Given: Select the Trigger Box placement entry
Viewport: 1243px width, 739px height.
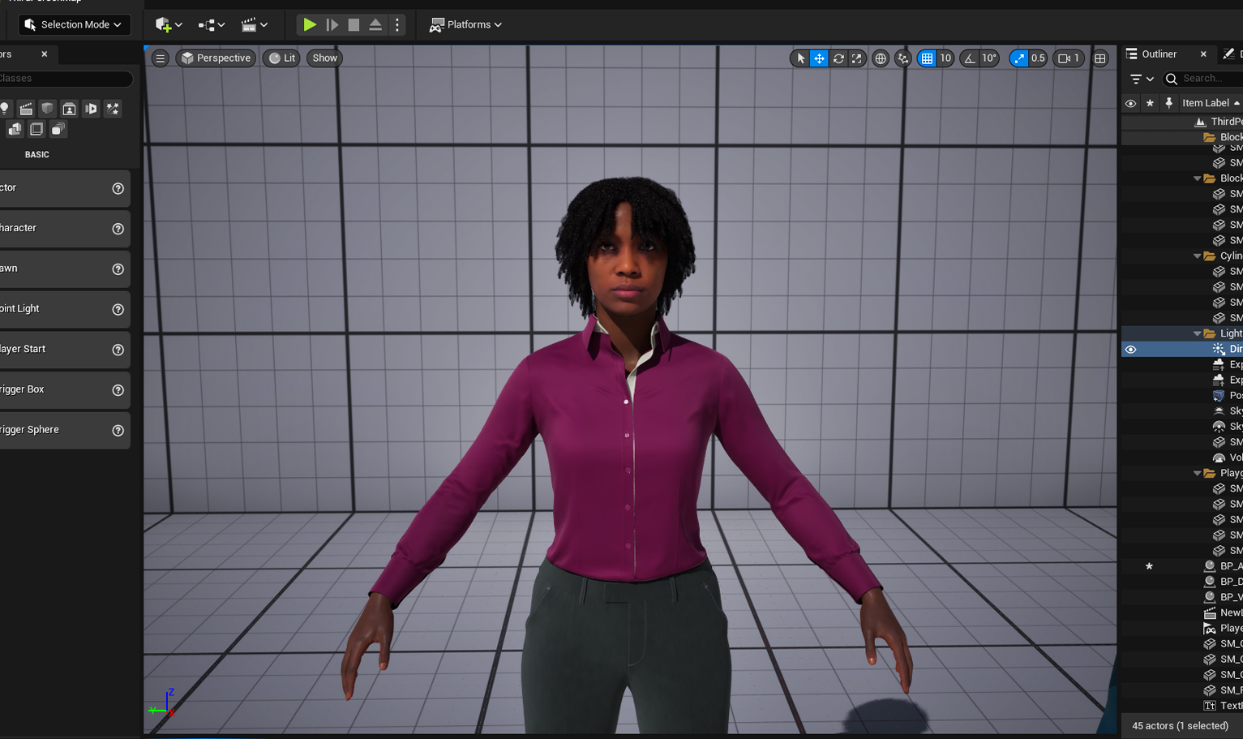Looking at the screenshot, I should 65,390.
